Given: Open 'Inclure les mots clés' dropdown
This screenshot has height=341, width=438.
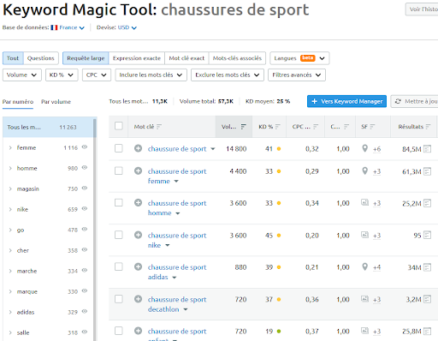Looking at the screenshot, I should click(x=151, y=75).
